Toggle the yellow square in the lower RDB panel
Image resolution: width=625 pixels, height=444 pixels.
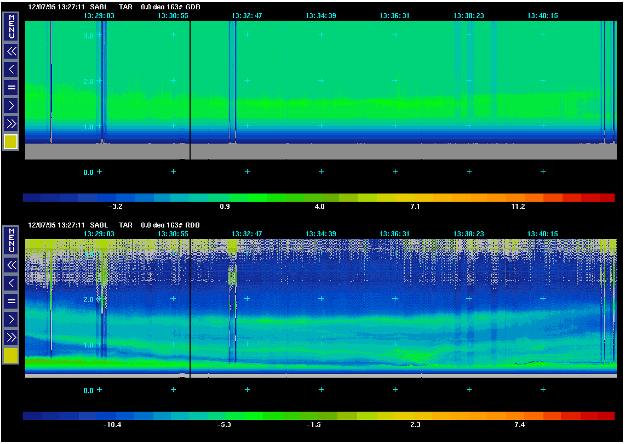pos(11,356)
